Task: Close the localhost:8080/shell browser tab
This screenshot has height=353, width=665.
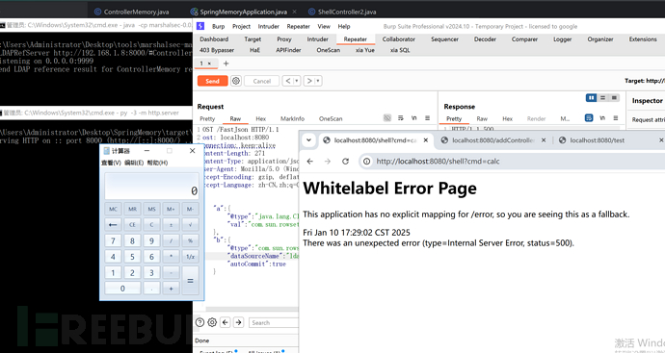Action: coord(426,140)
